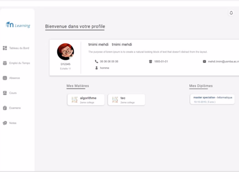Image resolution: width=239 pixels, height=179 pixels.
Task: Open the Absence section
Action: click(14, 78)
